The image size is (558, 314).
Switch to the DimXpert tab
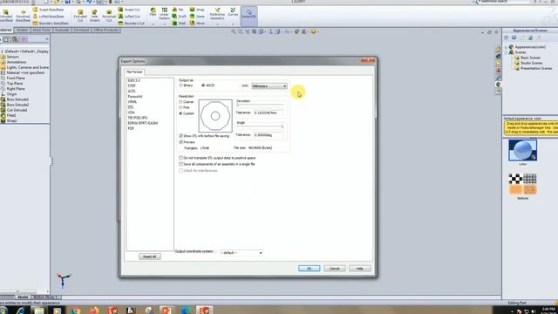click(x=81, y=31)
